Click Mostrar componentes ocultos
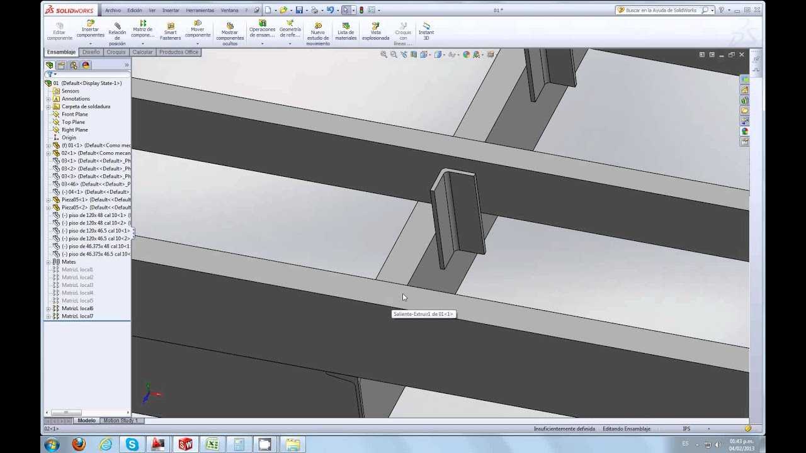 click(230, 34)
